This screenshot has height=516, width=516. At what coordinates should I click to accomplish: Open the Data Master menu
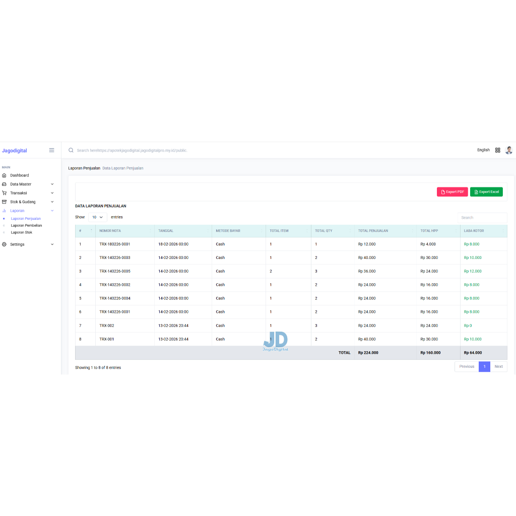[21, 184]
